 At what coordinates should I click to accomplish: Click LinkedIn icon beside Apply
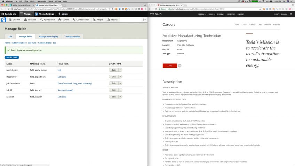pyautogui.click(x=180, y=66)
